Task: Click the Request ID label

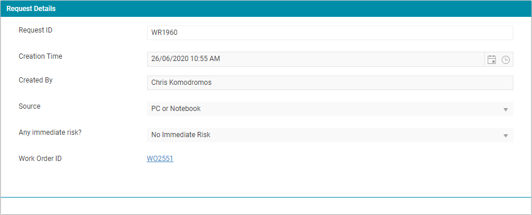Action: click(36, 30)
